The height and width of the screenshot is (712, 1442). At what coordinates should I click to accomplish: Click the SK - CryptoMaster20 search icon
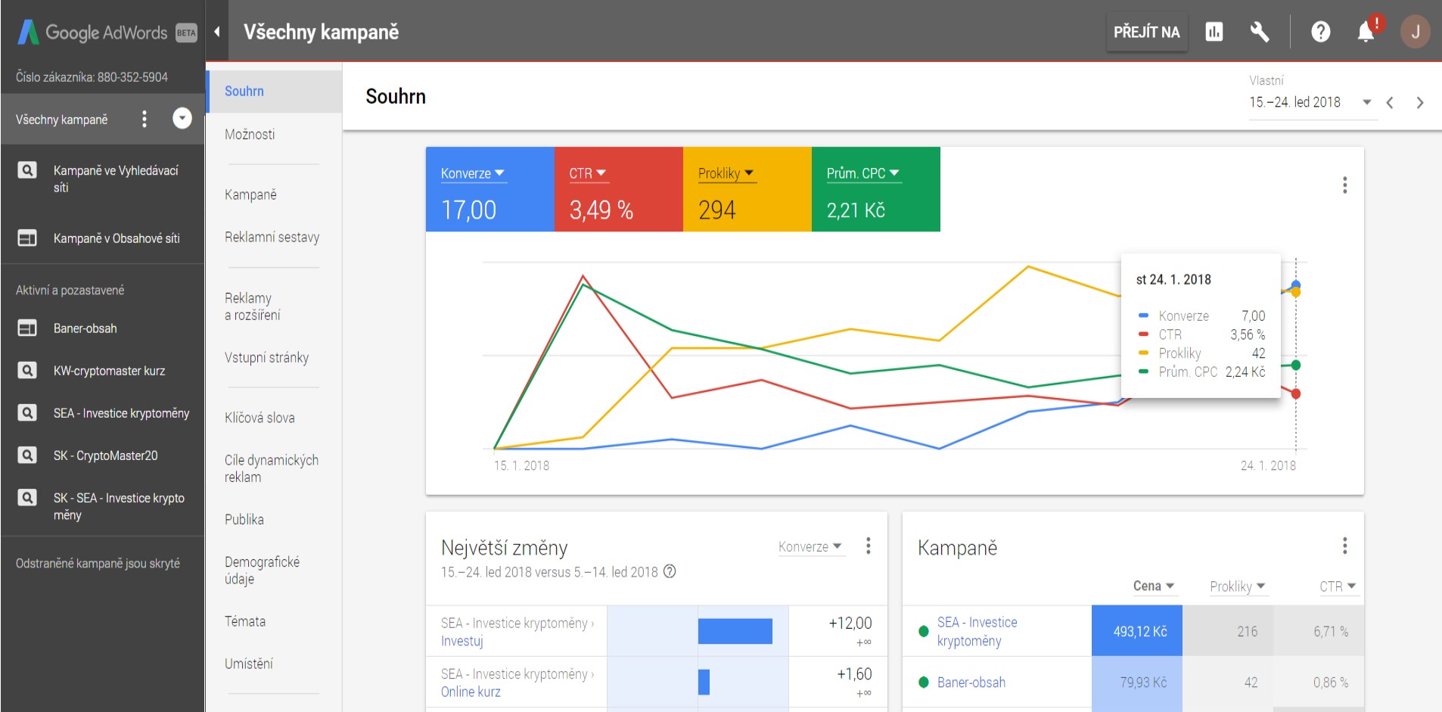(27, 455)
